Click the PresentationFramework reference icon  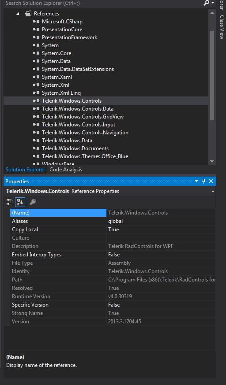36,37
